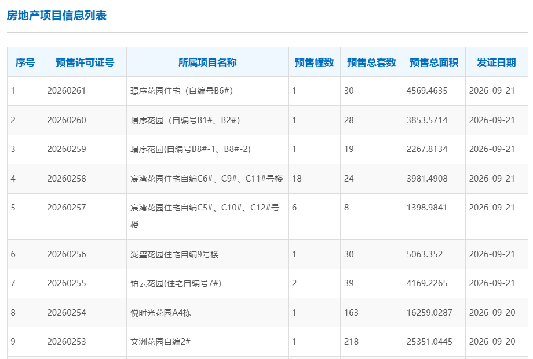533x359 pixels.
Task: Select permit number 20260260
Action: (x=67, y=120)
